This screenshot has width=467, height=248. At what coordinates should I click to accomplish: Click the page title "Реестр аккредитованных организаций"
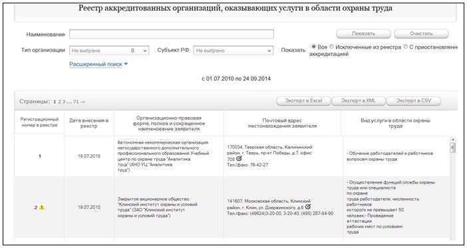(235, 8)
